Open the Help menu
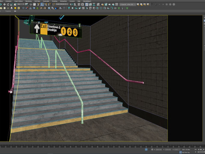This screenshot has width=205, height=154. click(79, 1)
